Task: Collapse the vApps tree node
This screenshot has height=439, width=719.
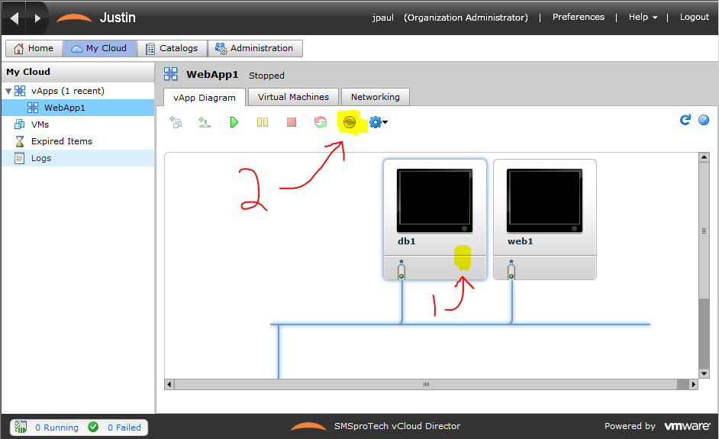Action: tap(8, 91)
